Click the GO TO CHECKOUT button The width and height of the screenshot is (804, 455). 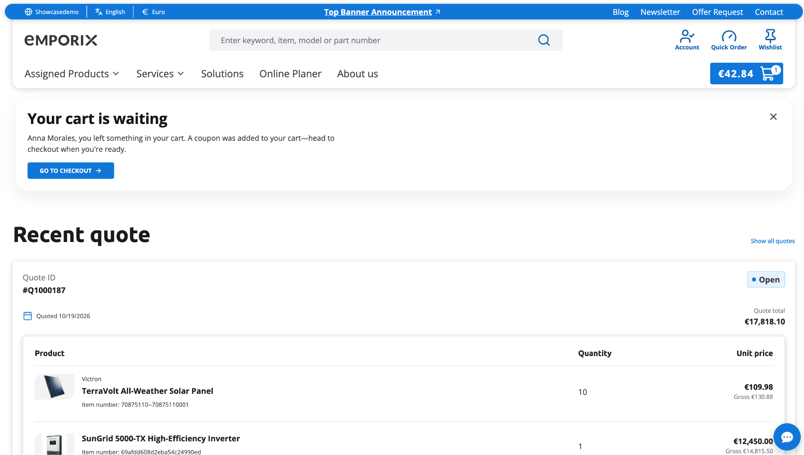point(71,171)
